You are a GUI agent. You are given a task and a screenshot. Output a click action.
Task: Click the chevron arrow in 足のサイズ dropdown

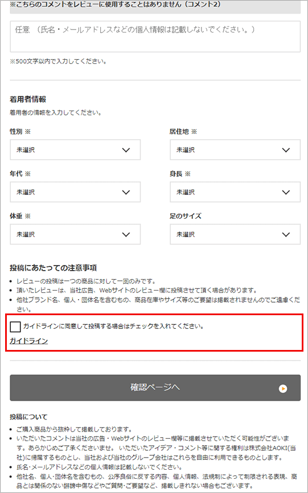point(286,235)
